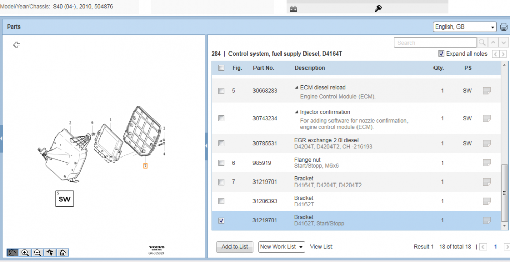Open note icon for highlighted Start/Stopp bracket

pos(487,220)
